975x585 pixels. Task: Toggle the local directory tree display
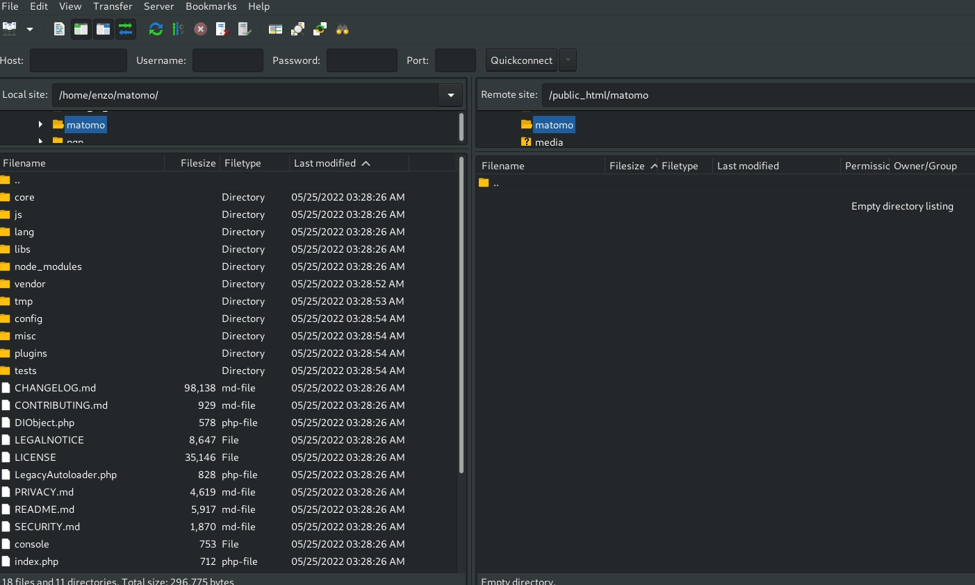[81, 29]
